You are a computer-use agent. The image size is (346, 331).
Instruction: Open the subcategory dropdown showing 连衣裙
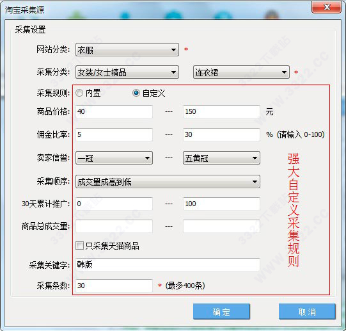[x=241, y=72]
